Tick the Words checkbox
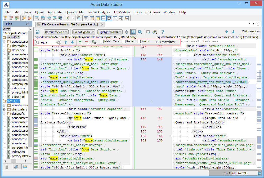264x178 pixels. 139,42
